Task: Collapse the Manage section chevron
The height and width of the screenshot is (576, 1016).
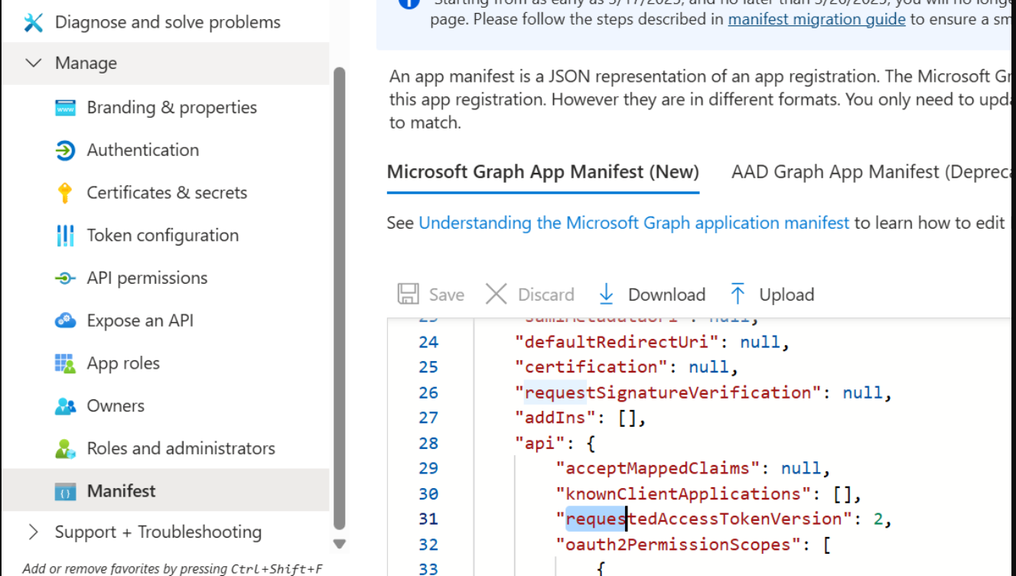Action: (34, 63)
